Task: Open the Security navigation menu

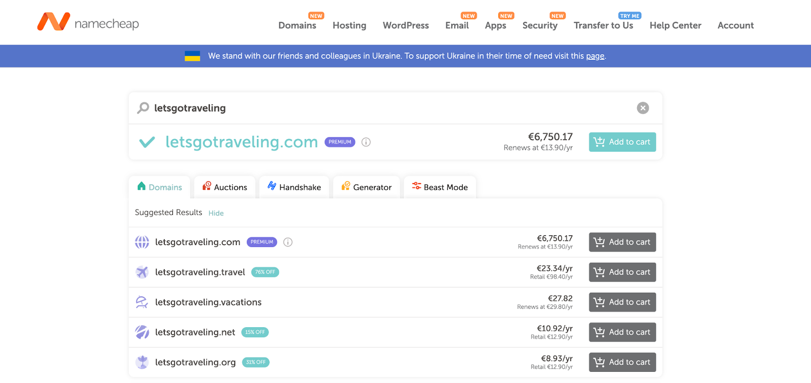Action: (540, 25)
